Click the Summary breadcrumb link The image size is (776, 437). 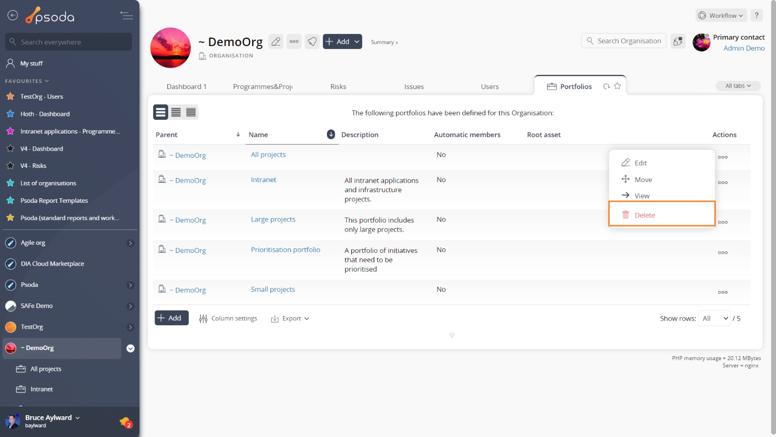point(384,42)
